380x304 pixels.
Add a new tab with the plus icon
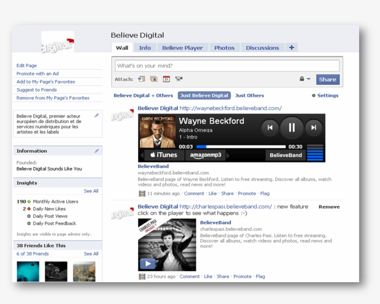pos(291,48)
